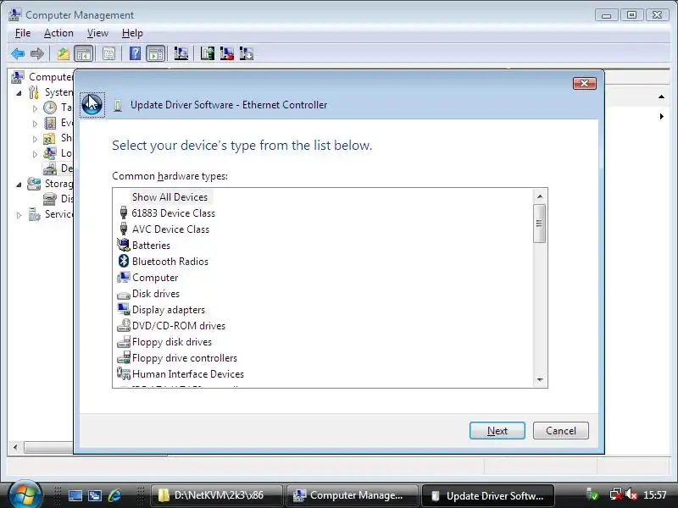Go back with the blue toolbar arrow
The image size is (678, 508).
(18, 54)
